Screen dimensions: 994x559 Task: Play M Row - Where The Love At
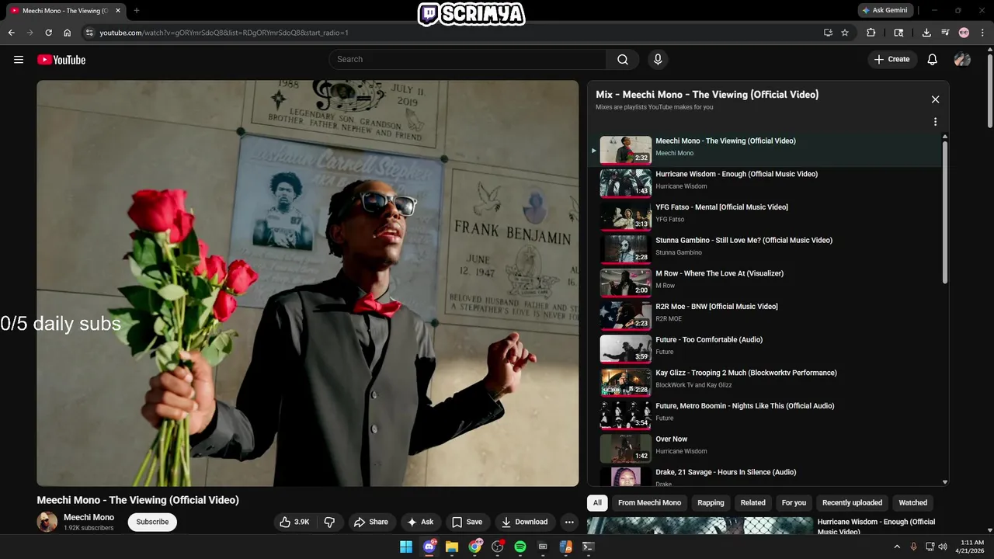click(x=764, y=283)
